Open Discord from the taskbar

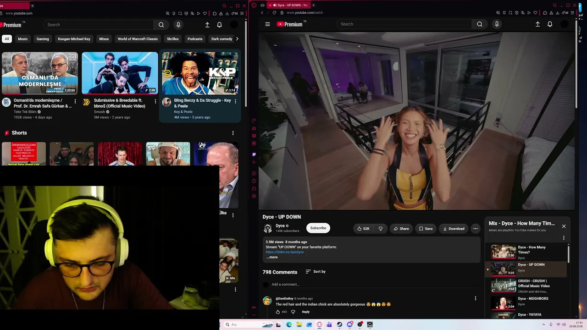point(350,324)
